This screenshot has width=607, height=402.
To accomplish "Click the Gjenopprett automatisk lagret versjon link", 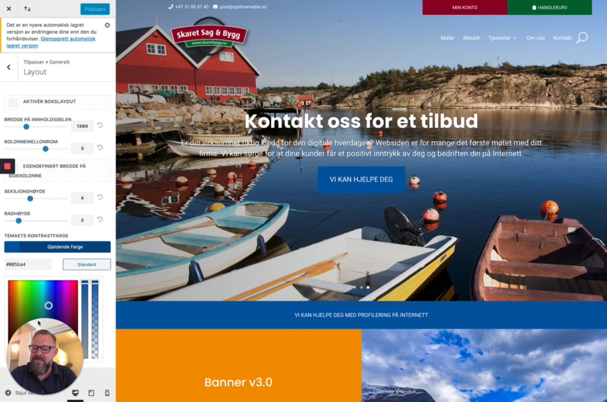I will pos(51,42).
